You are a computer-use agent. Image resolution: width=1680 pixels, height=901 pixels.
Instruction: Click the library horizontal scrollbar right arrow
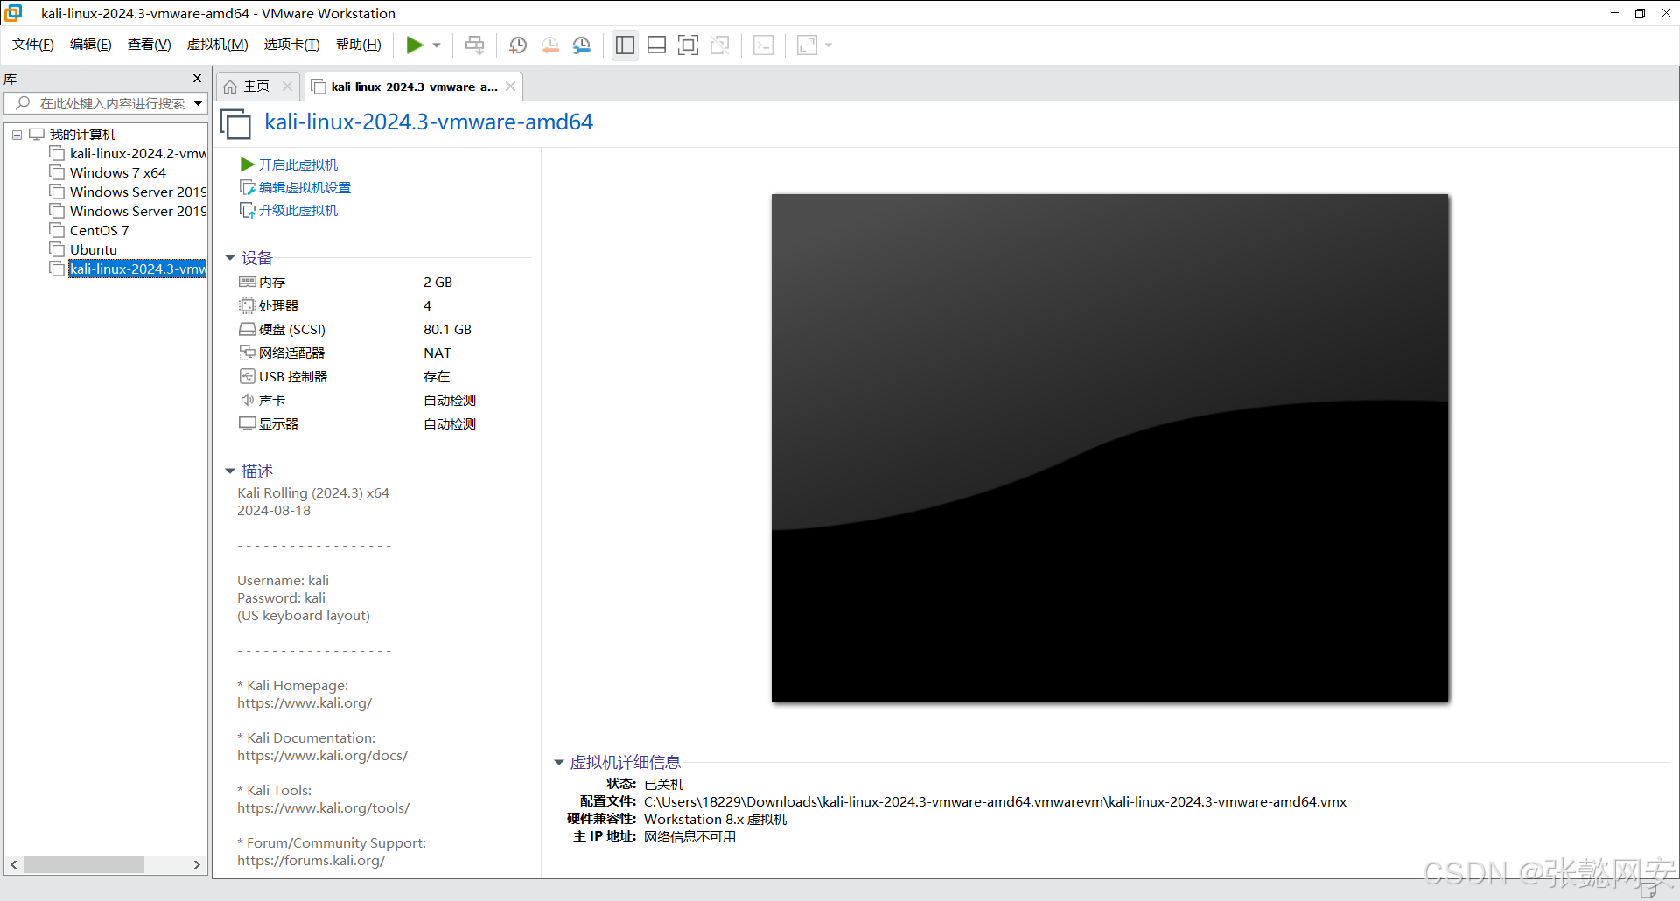tap(197, 864)
